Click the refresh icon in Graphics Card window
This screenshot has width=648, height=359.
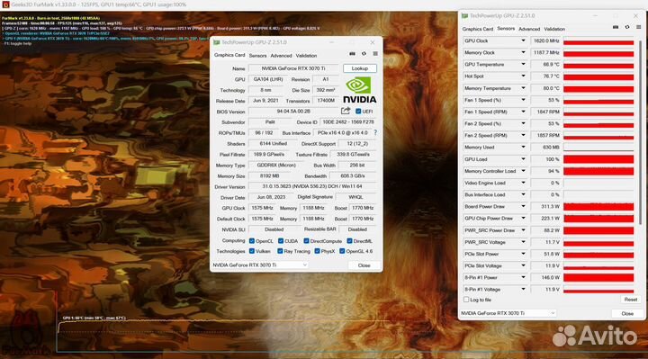point(364,54)
